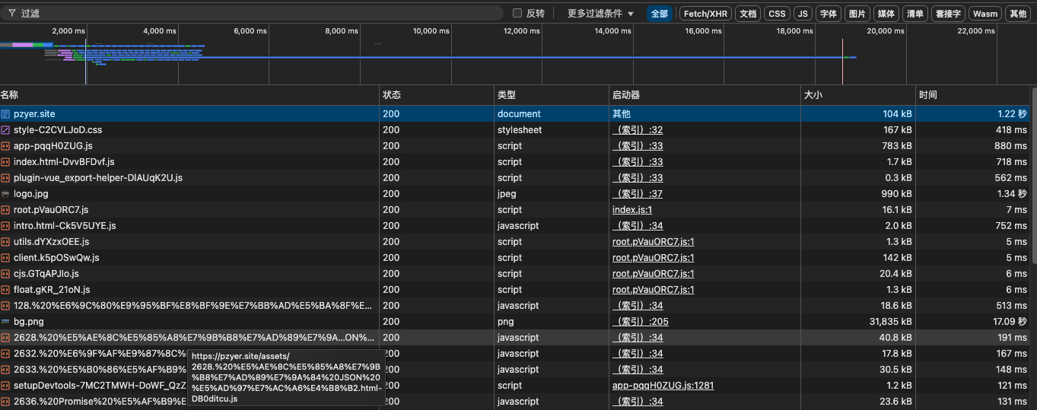Click the filter funnel icon
Viewport: 1037px width, 410px height.
[11, 13]
